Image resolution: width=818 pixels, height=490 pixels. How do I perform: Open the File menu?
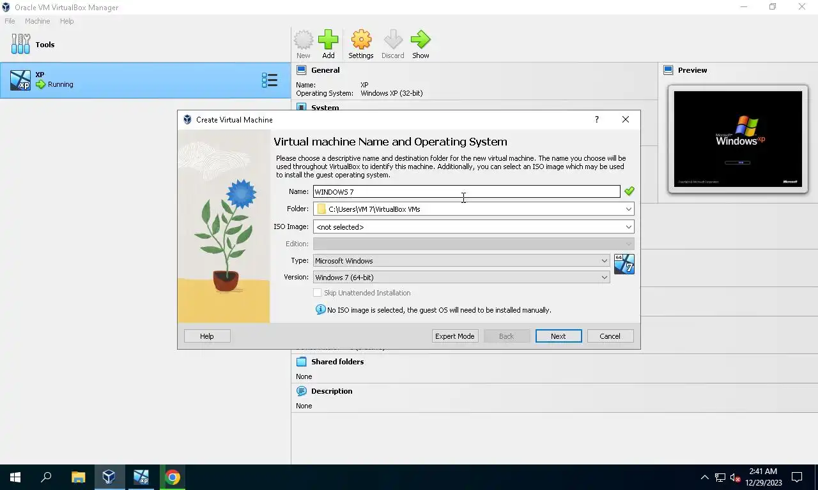(10, 21)
